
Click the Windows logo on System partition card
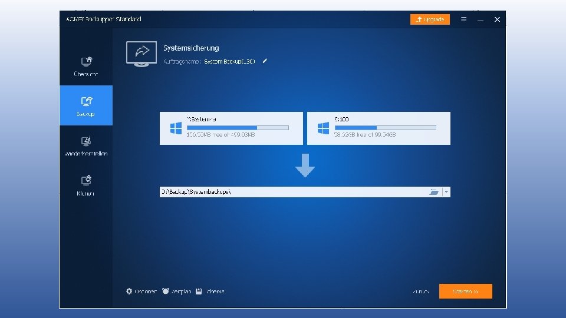tap(176, 128)
